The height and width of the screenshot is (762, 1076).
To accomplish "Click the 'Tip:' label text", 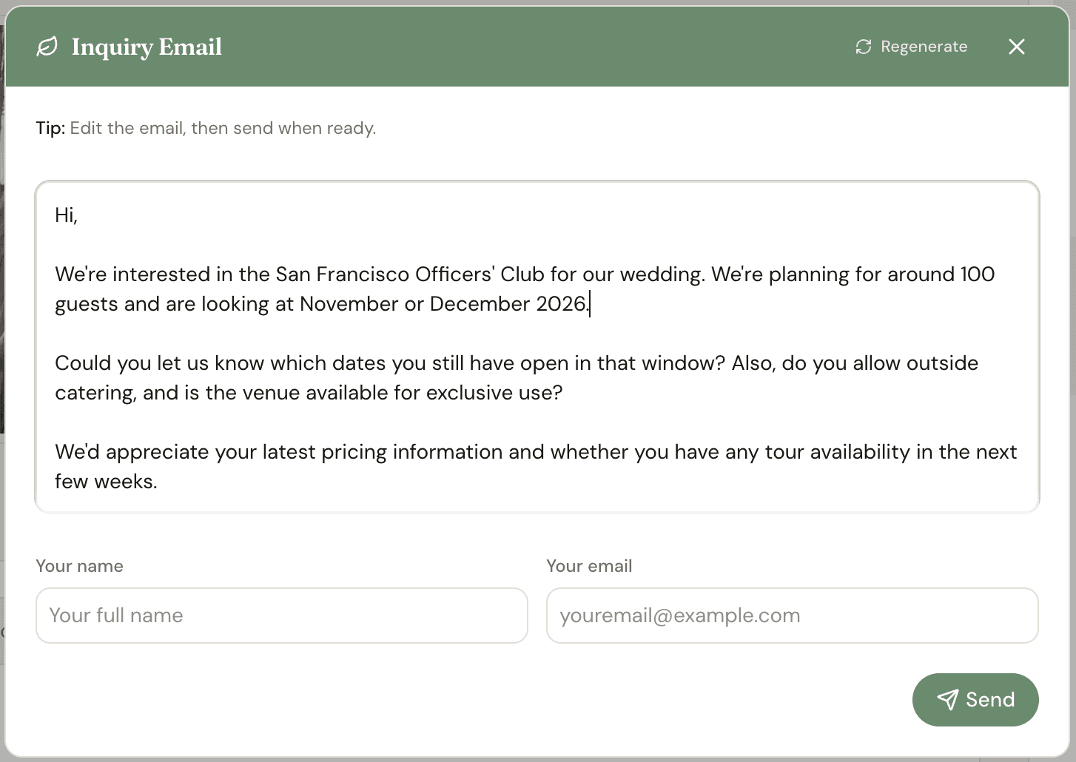I will (x=50, y=128).
